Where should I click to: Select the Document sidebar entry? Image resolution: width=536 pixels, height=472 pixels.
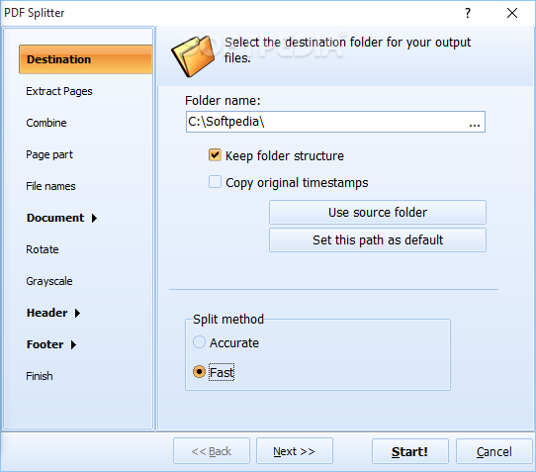(55, 218)
